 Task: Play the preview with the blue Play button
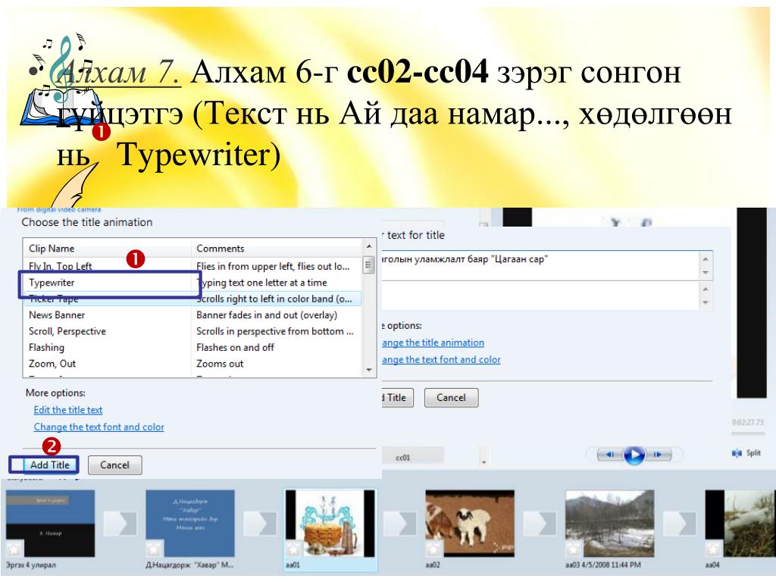634,455
